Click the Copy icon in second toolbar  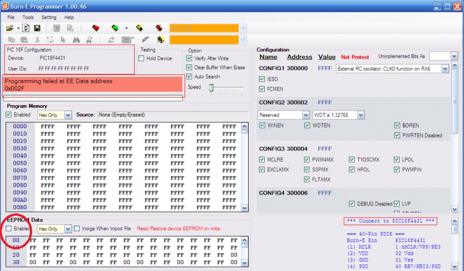[11, 39]
